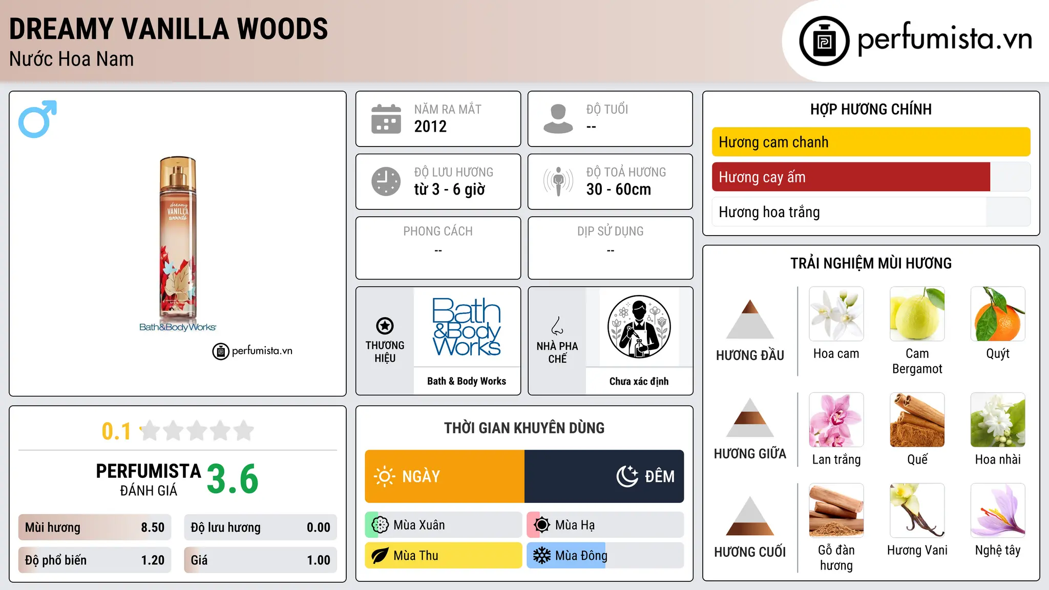This screenshot has width=1049, height=590.
Task: Open the Hoa nhài note image
Action: click(998, 420)
